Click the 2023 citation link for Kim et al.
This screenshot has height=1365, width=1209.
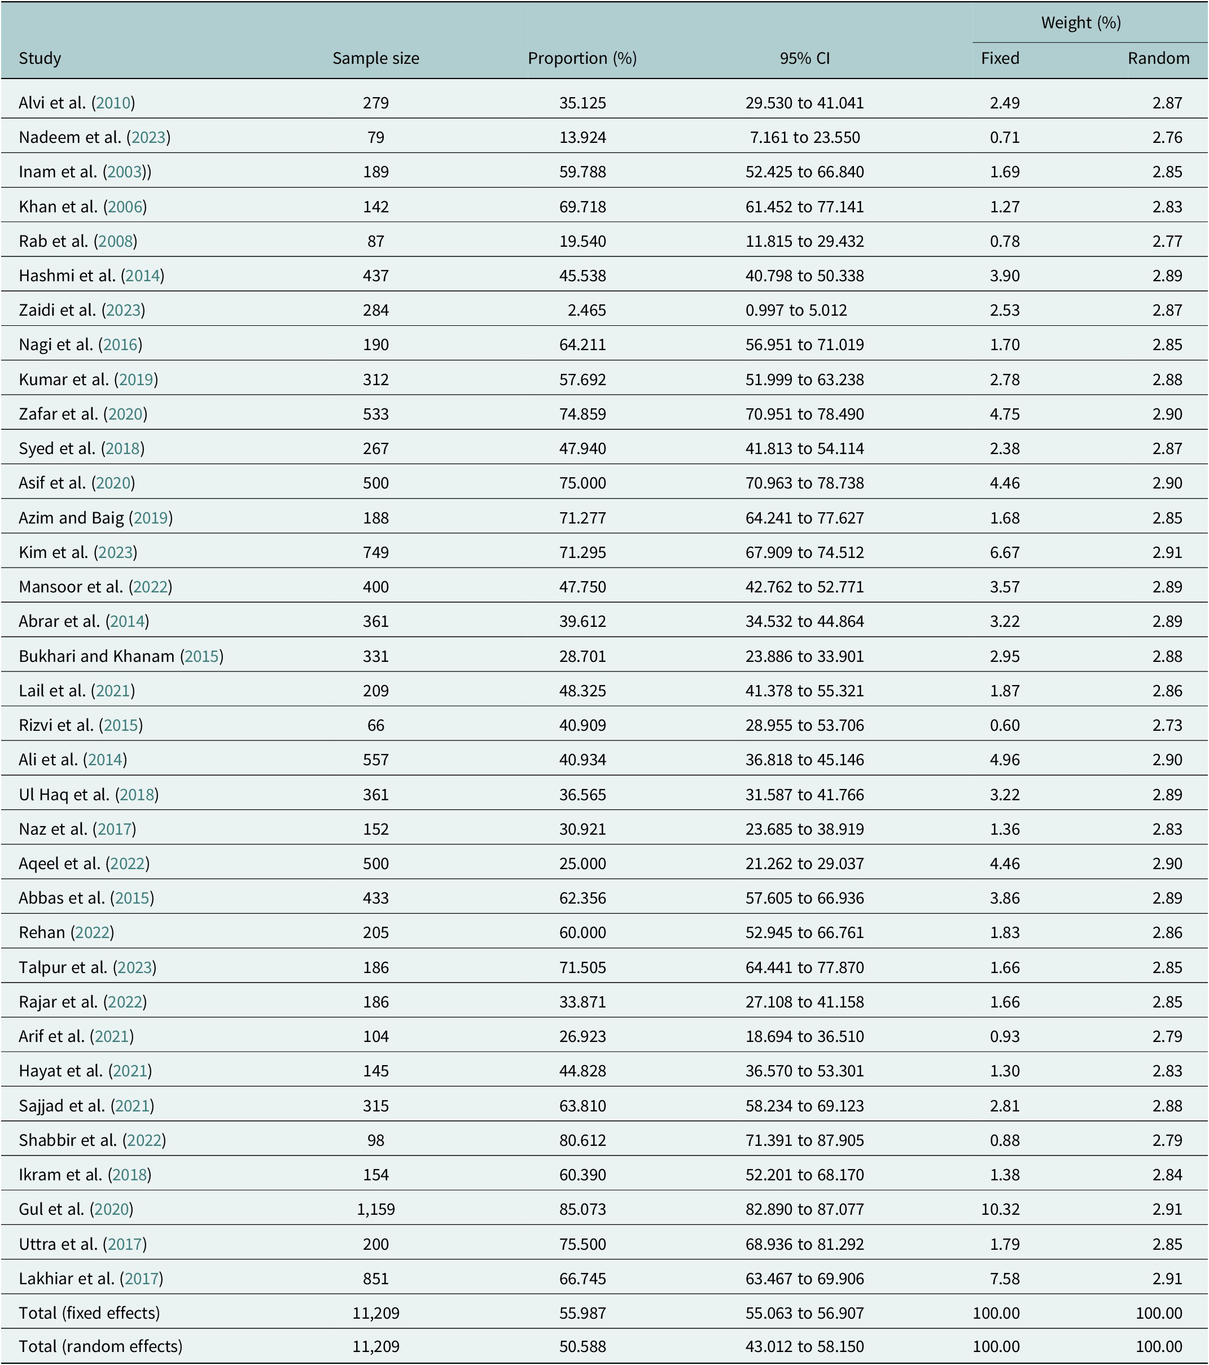(115, 553)
